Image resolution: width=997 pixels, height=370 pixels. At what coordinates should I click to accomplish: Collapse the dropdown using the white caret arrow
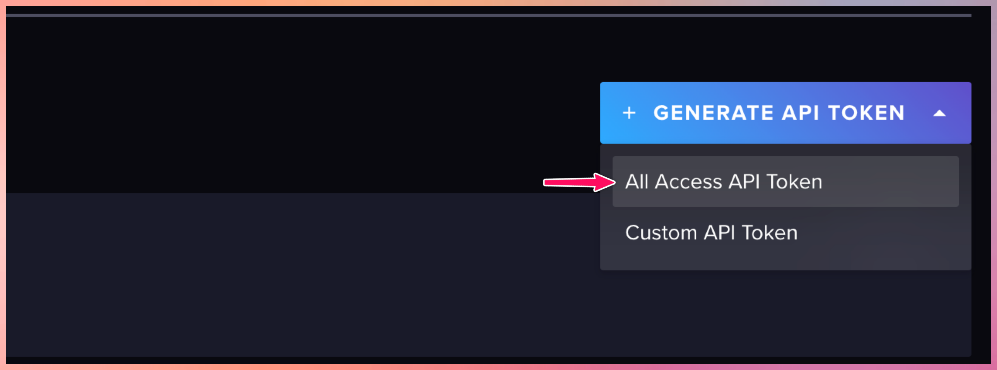939,113
